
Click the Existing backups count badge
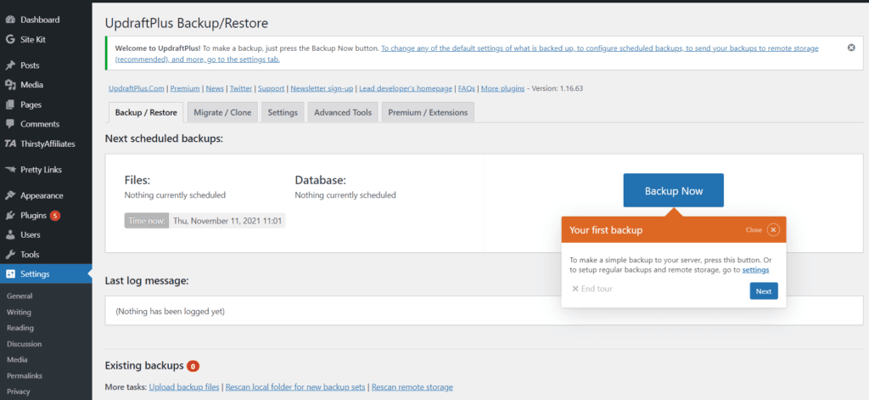point(193,366)
